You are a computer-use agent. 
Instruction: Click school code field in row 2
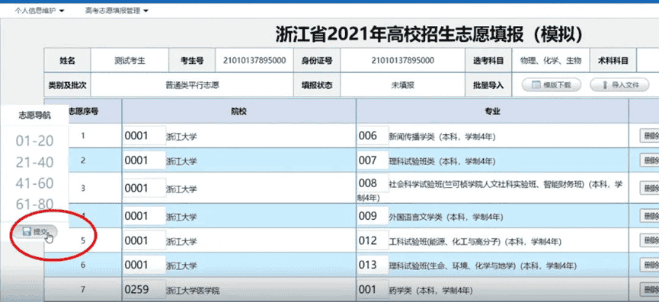pyautogui.click(x=145, y=161)
